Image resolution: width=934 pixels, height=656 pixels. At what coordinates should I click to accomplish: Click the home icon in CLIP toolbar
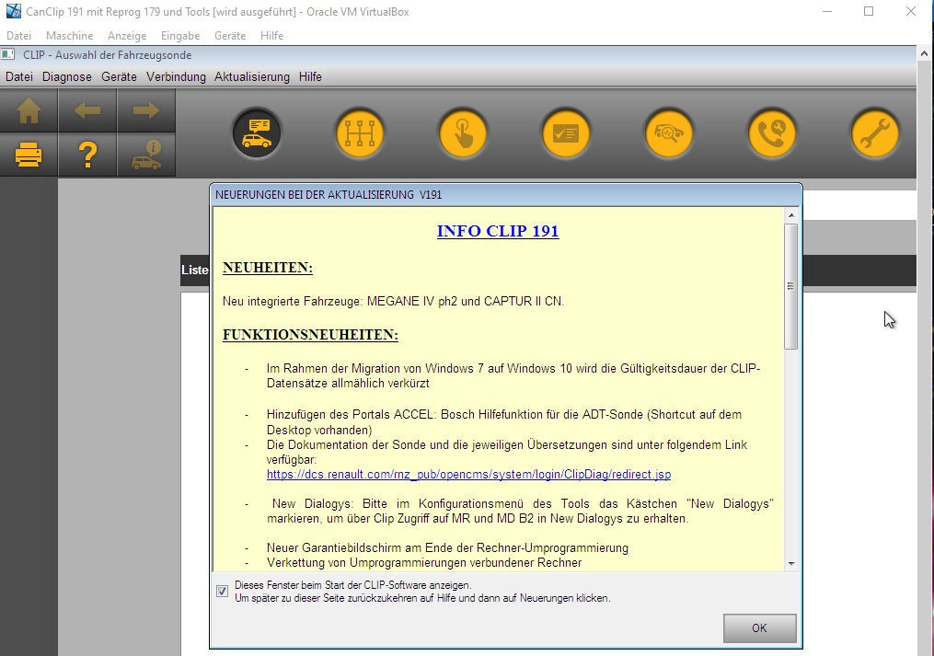[x=29, y=111]
